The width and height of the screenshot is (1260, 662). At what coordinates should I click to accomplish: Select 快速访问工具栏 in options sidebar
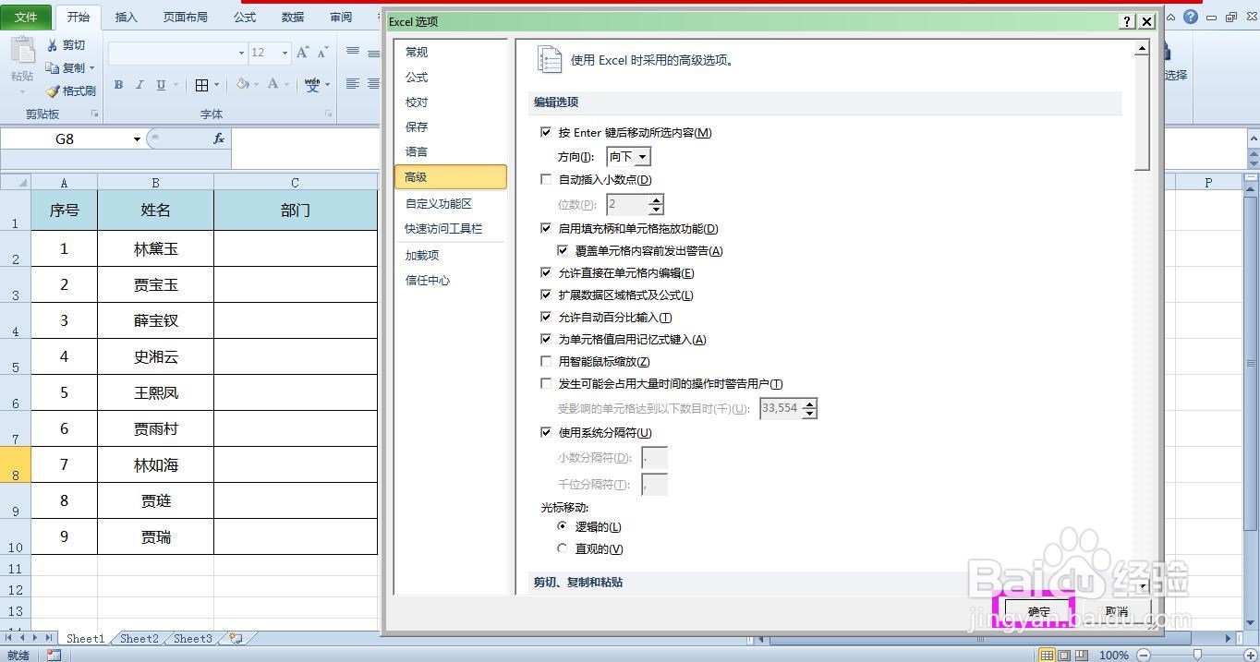click(450, 229)
